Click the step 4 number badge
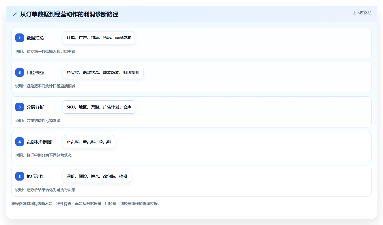The height and width of the screenshot is (225, 383). tap(20, 142)
